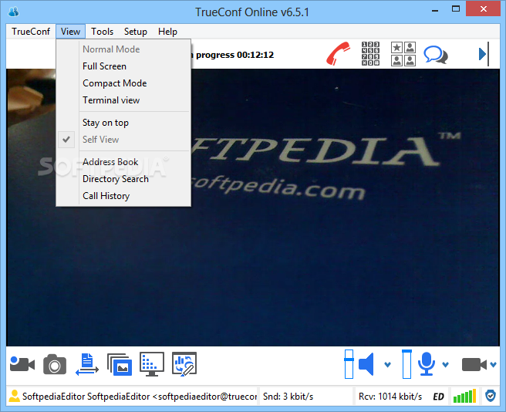
Task: Open the Setup menu
Action: coord(136,32)
